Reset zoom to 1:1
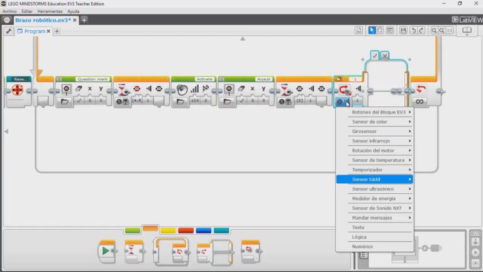This screenshot has width=483, height=272. 450,30
